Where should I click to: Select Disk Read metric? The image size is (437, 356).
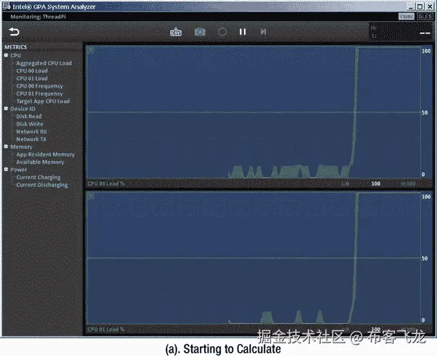click(29, 117)
